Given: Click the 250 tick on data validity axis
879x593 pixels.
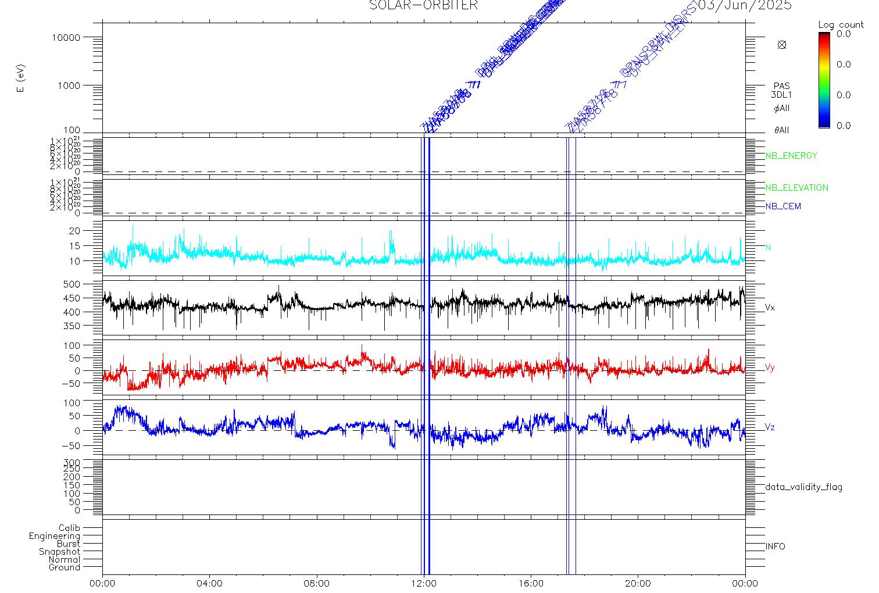Looking at the screenshot, I should click(x=72, y=469).
